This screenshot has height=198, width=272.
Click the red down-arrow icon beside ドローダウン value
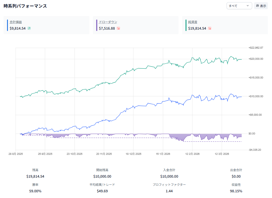coord(118,28)
